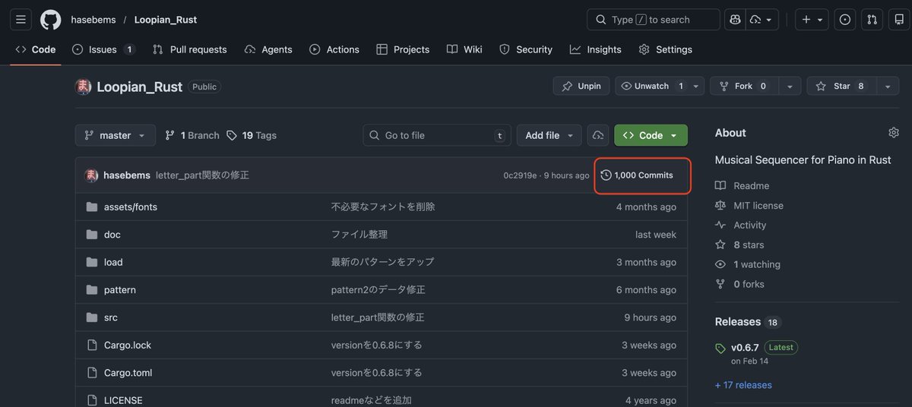
Task: Switch to the Settings tab
Action: [x=666, y=49]
